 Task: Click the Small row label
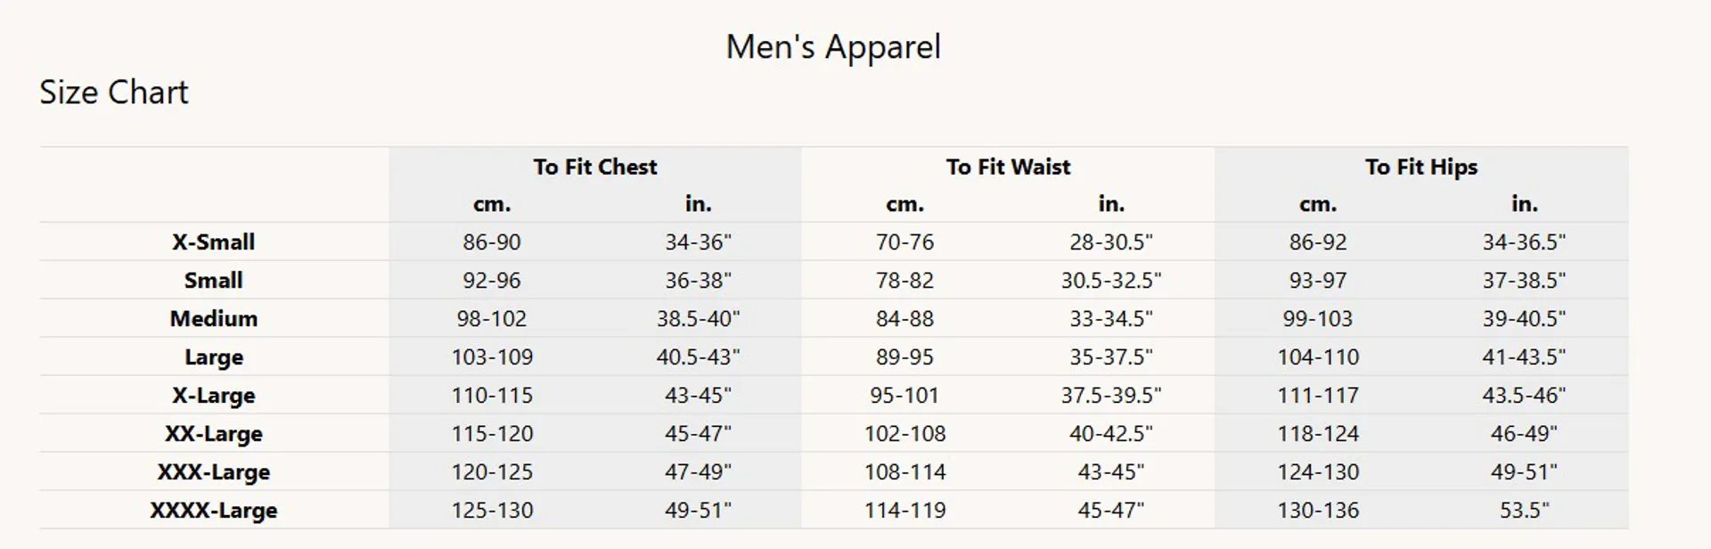(214, 280)
